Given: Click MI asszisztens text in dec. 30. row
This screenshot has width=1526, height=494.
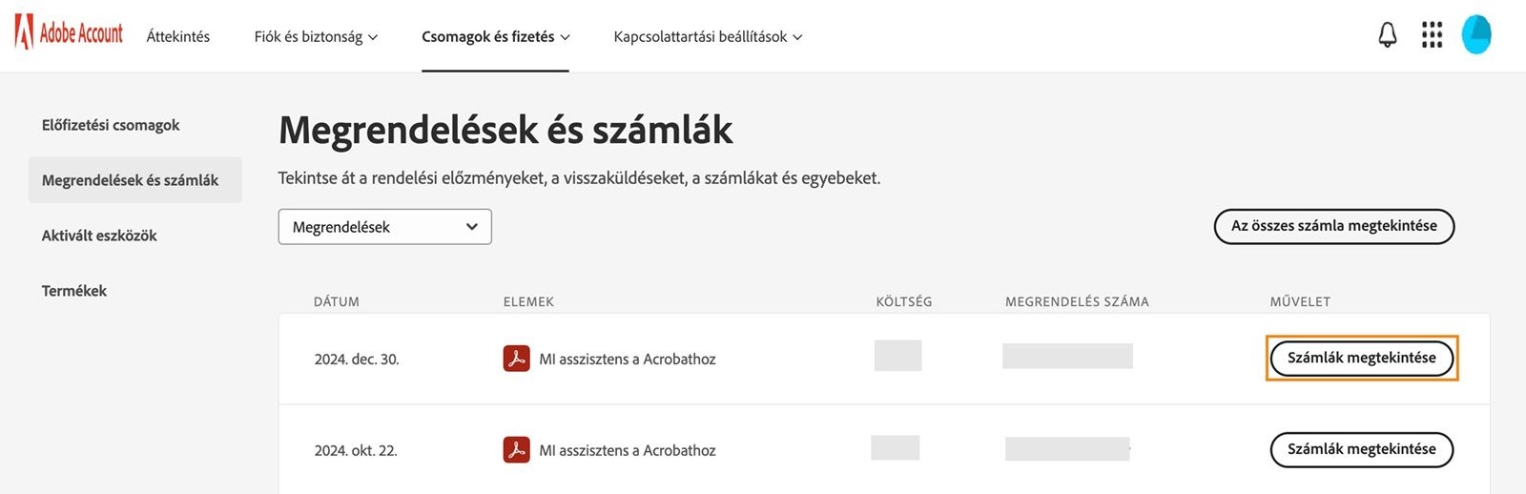Looking at the screenshot, I should click(x=627, y=360).
